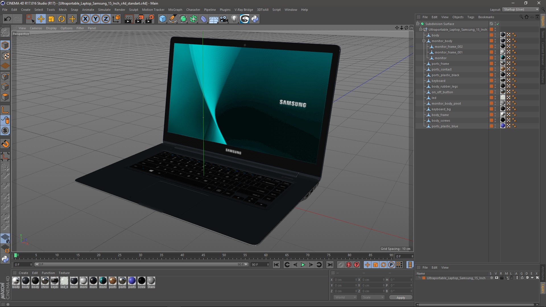Click the Floor environment icon

(214, 19)
